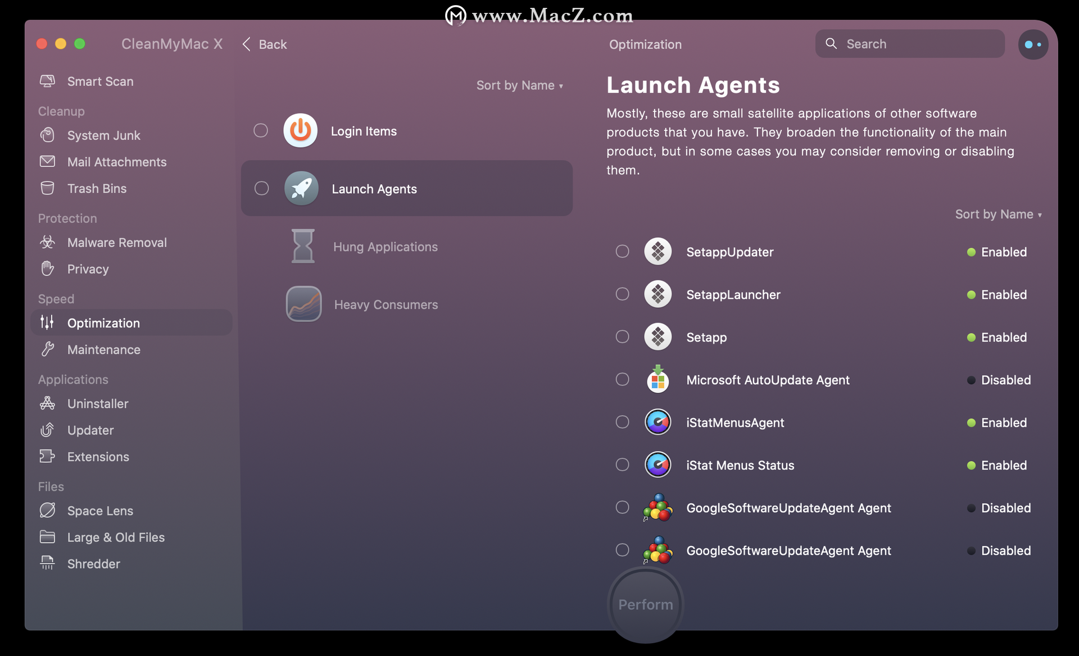Viewport: 1079px width, 656px height.
Task: Open Heavy Consumers category
Action: coord(407,304)
